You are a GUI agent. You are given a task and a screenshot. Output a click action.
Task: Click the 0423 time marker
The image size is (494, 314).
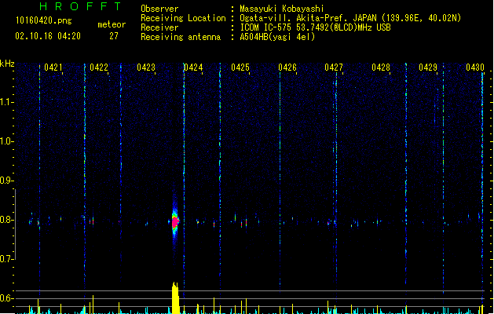(x=146, y=68)
